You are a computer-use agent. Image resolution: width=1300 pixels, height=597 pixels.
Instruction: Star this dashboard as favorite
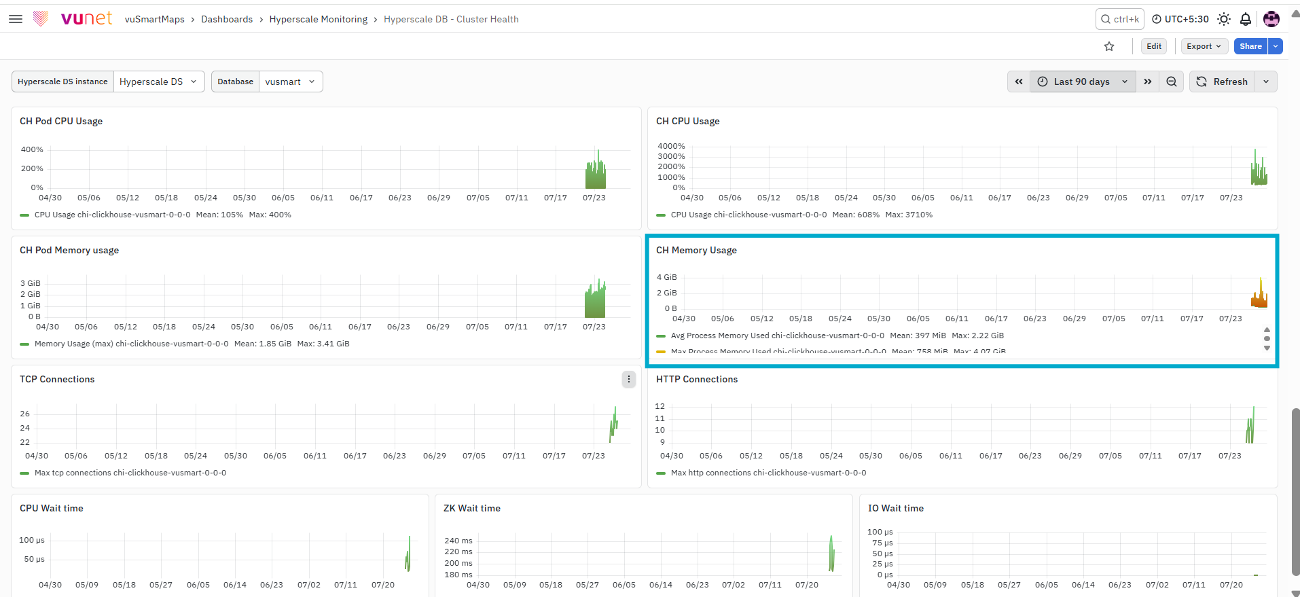(x=1109, y=46)
